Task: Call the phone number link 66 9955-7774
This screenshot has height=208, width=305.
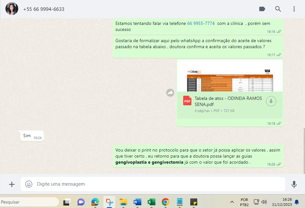Action: click(x=201, y=23)
